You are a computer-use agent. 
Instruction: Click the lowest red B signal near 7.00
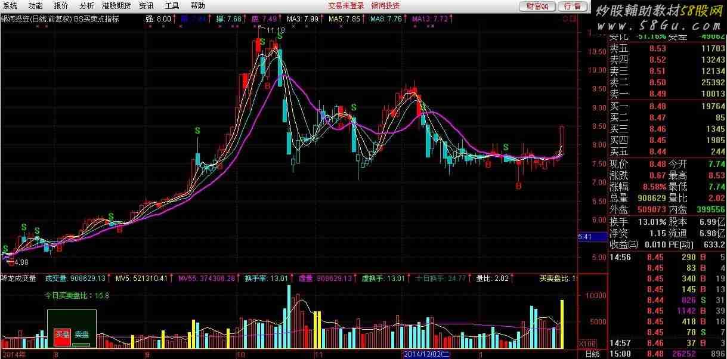pyautogui.click(x=518, y=187)
